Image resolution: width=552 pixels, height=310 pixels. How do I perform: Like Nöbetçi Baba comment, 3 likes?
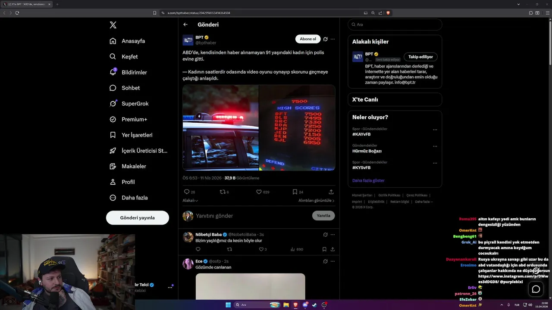263,249
